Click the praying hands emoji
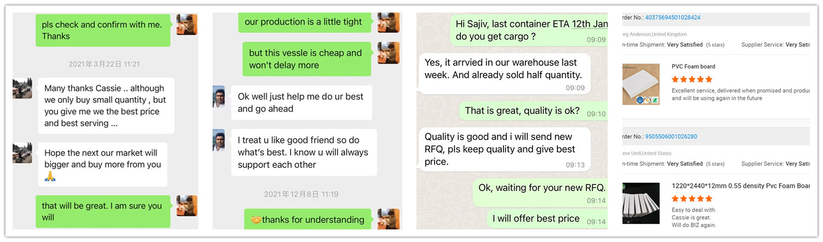This screenshot has height=242, width=823. click(50, 177)
